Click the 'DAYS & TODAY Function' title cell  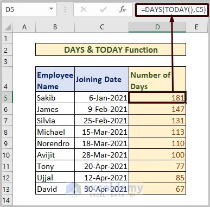pyautogui.click(x=111, y=49)
